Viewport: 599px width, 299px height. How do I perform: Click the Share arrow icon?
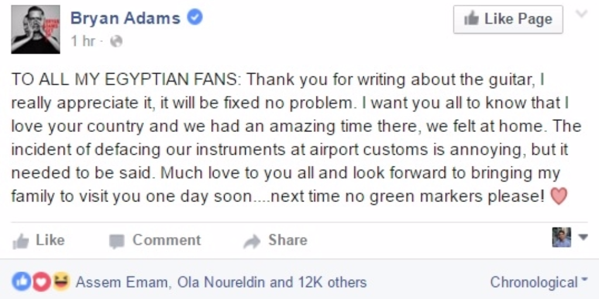(252, 241)
